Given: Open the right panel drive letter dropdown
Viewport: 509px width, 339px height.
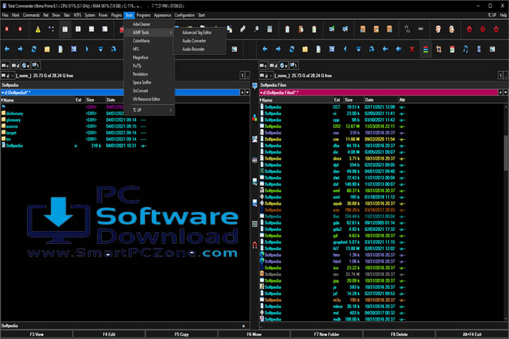Looking at the screenshot, I should pos(266,76).
